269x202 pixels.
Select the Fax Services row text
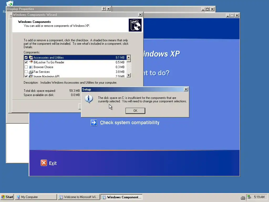[x=42, y=72]
